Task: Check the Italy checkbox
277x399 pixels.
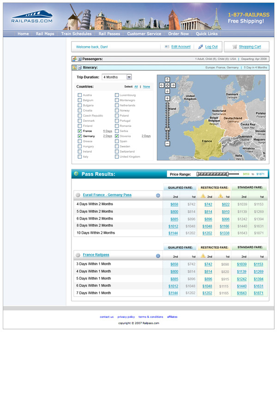Action: tap(80, 156)
